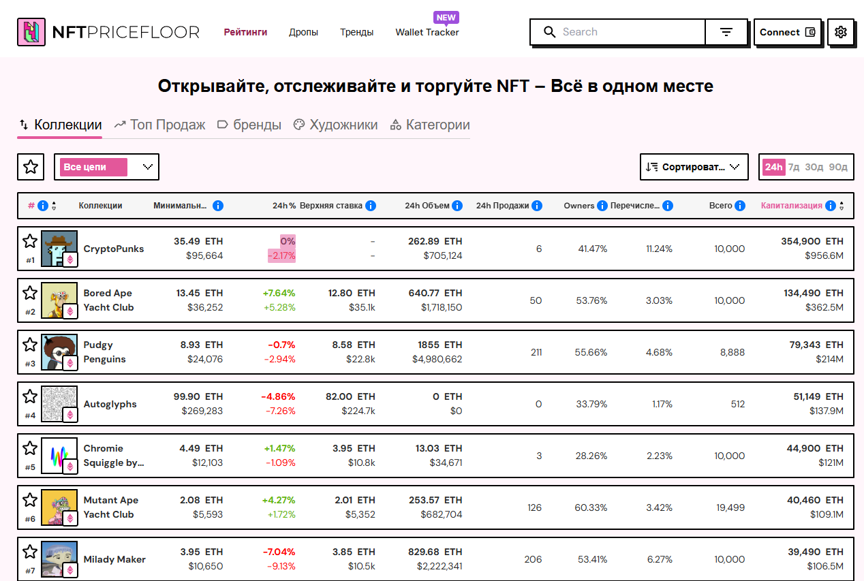Click the 24h % column header
The width and height of the screenshot is (864, 581).
(284, 206)
